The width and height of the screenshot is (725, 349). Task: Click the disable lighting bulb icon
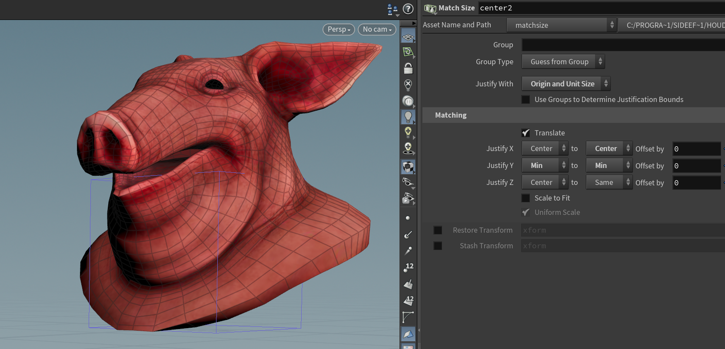coord(408,84)
